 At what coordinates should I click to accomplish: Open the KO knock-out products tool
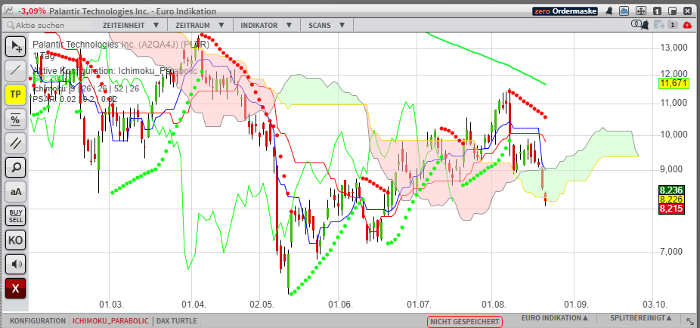(16, 240)
